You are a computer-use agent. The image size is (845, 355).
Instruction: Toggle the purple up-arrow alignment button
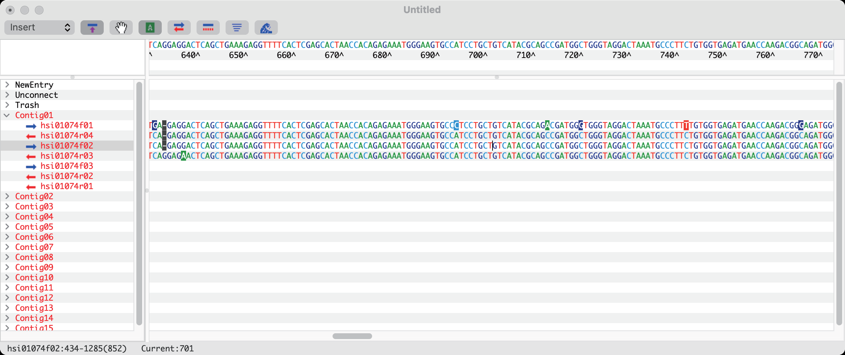[92, 28]
